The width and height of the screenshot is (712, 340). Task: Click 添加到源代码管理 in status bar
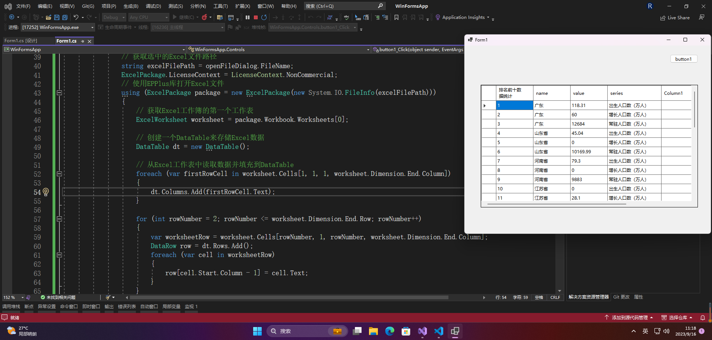coord(629,318)
